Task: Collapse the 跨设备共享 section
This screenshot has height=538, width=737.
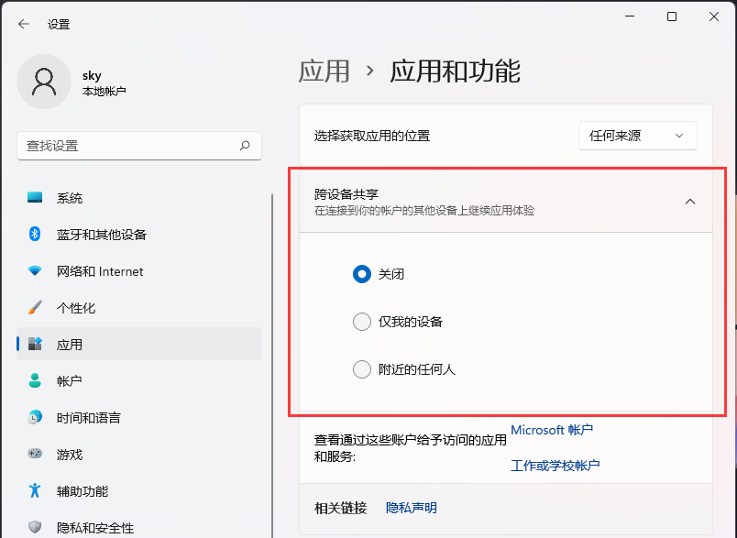Action: coord(690,201)
